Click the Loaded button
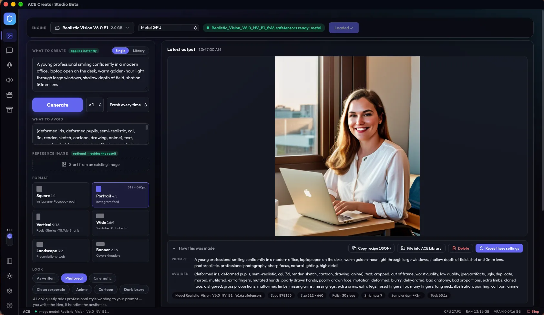The height and width of the screenshot is (315, 544). point(344,28)
